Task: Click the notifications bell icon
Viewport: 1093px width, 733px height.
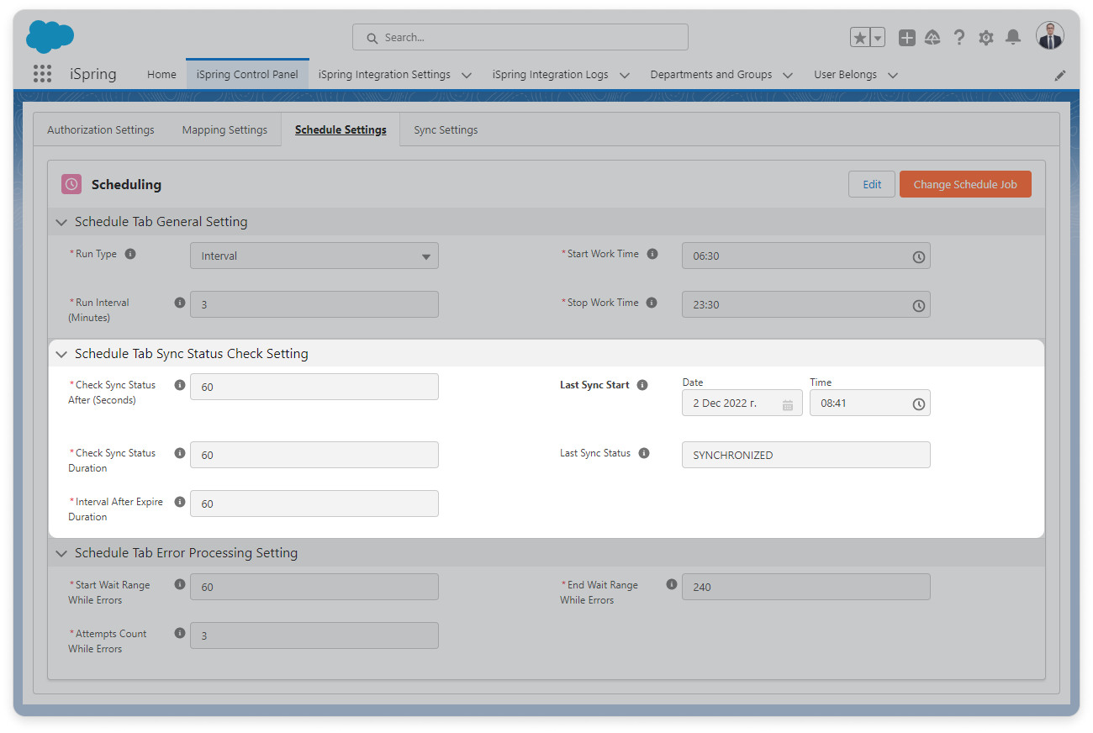Action: (1013, 37)
